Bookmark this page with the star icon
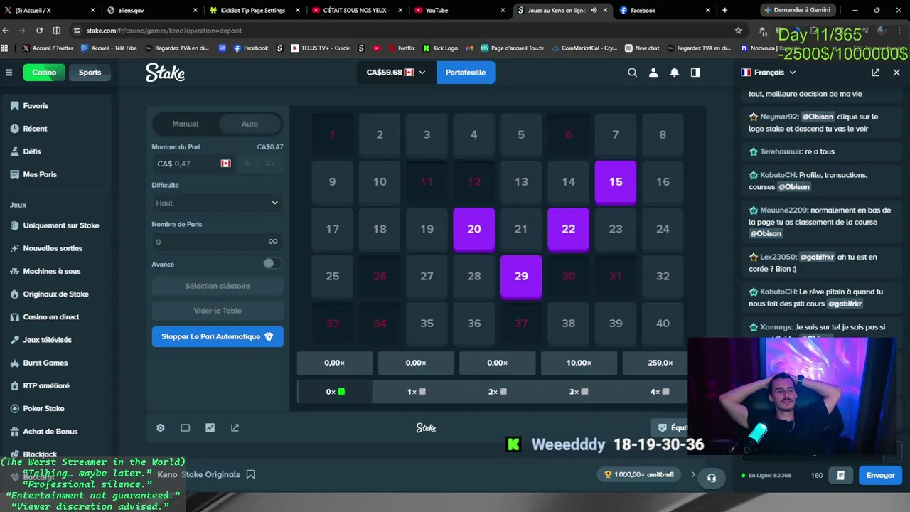 click(738, 31)
